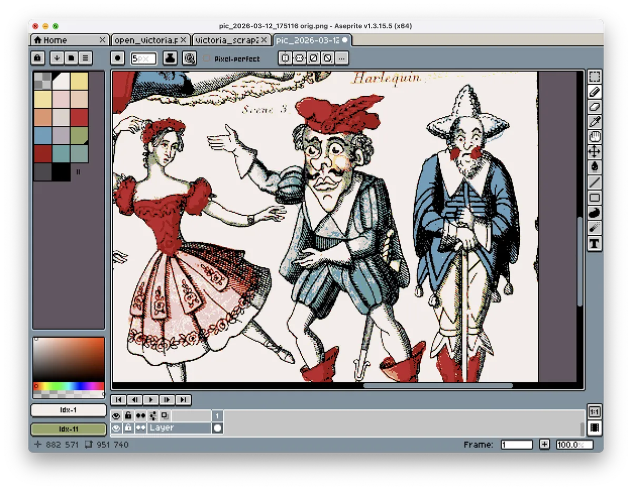Toggle visibility of the Layer layer

tap(116, 428)
